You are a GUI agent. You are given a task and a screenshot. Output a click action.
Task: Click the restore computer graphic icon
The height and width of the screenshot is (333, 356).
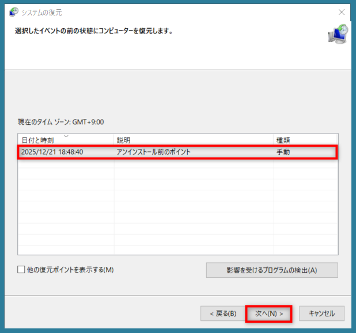(338, 35)
